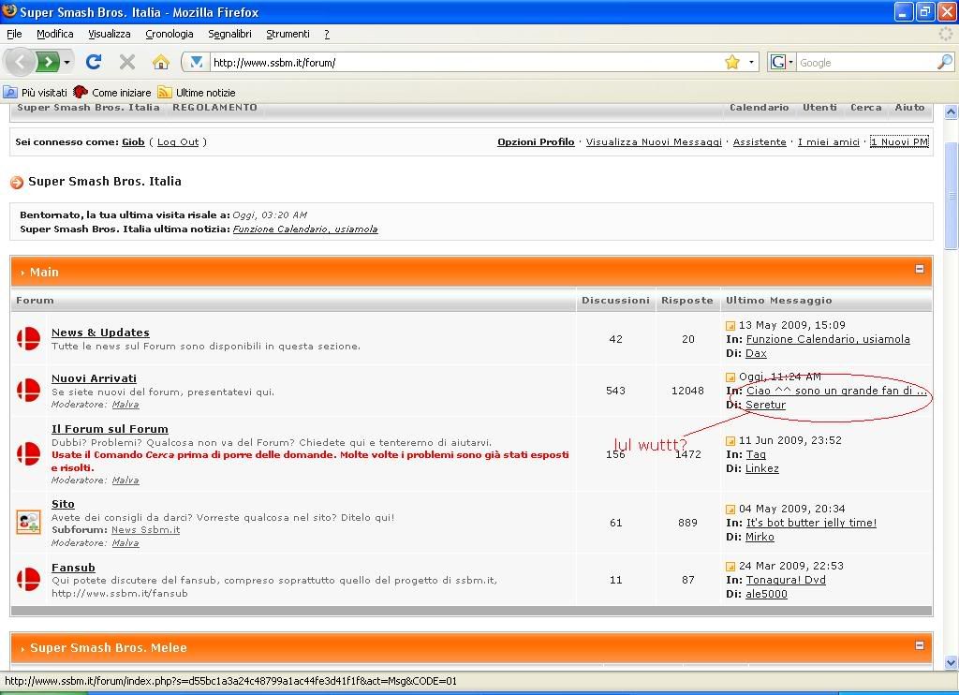Open the address bar history dropdown
This screenshot has height=695, width=959.
click(x=751, y=62)
